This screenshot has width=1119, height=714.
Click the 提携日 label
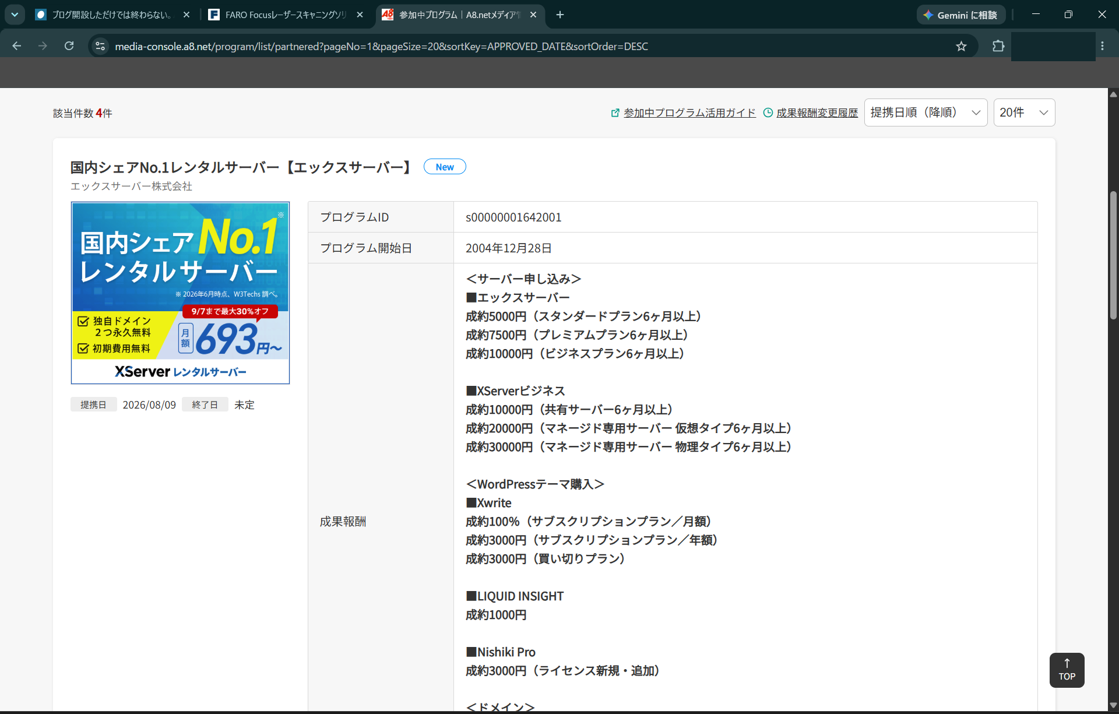click(93, 405)
